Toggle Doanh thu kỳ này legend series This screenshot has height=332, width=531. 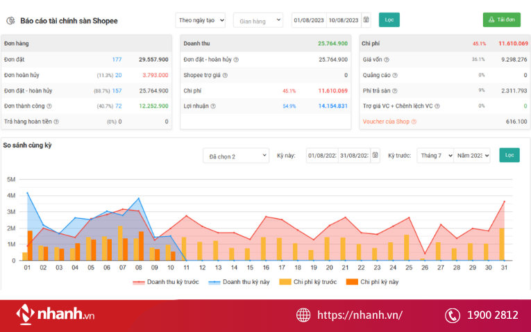(239, 282)
